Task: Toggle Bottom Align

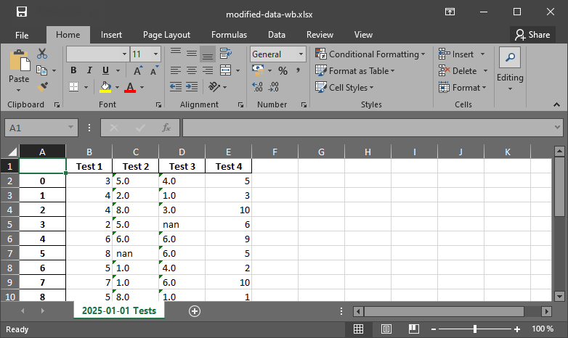Action: click(x=208, y=54)
